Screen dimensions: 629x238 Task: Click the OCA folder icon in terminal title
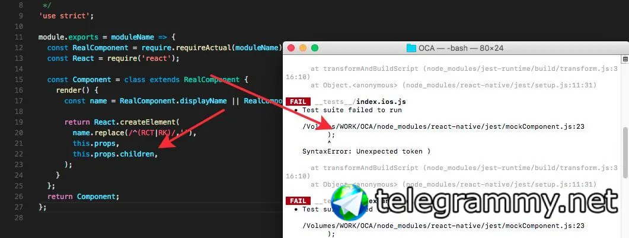(x=411, y=48)
